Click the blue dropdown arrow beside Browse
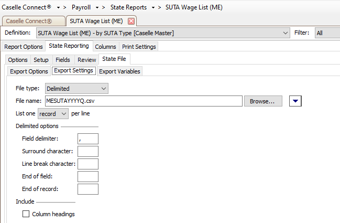Viewport: 340px width, 223px height. tap(295, 101)
